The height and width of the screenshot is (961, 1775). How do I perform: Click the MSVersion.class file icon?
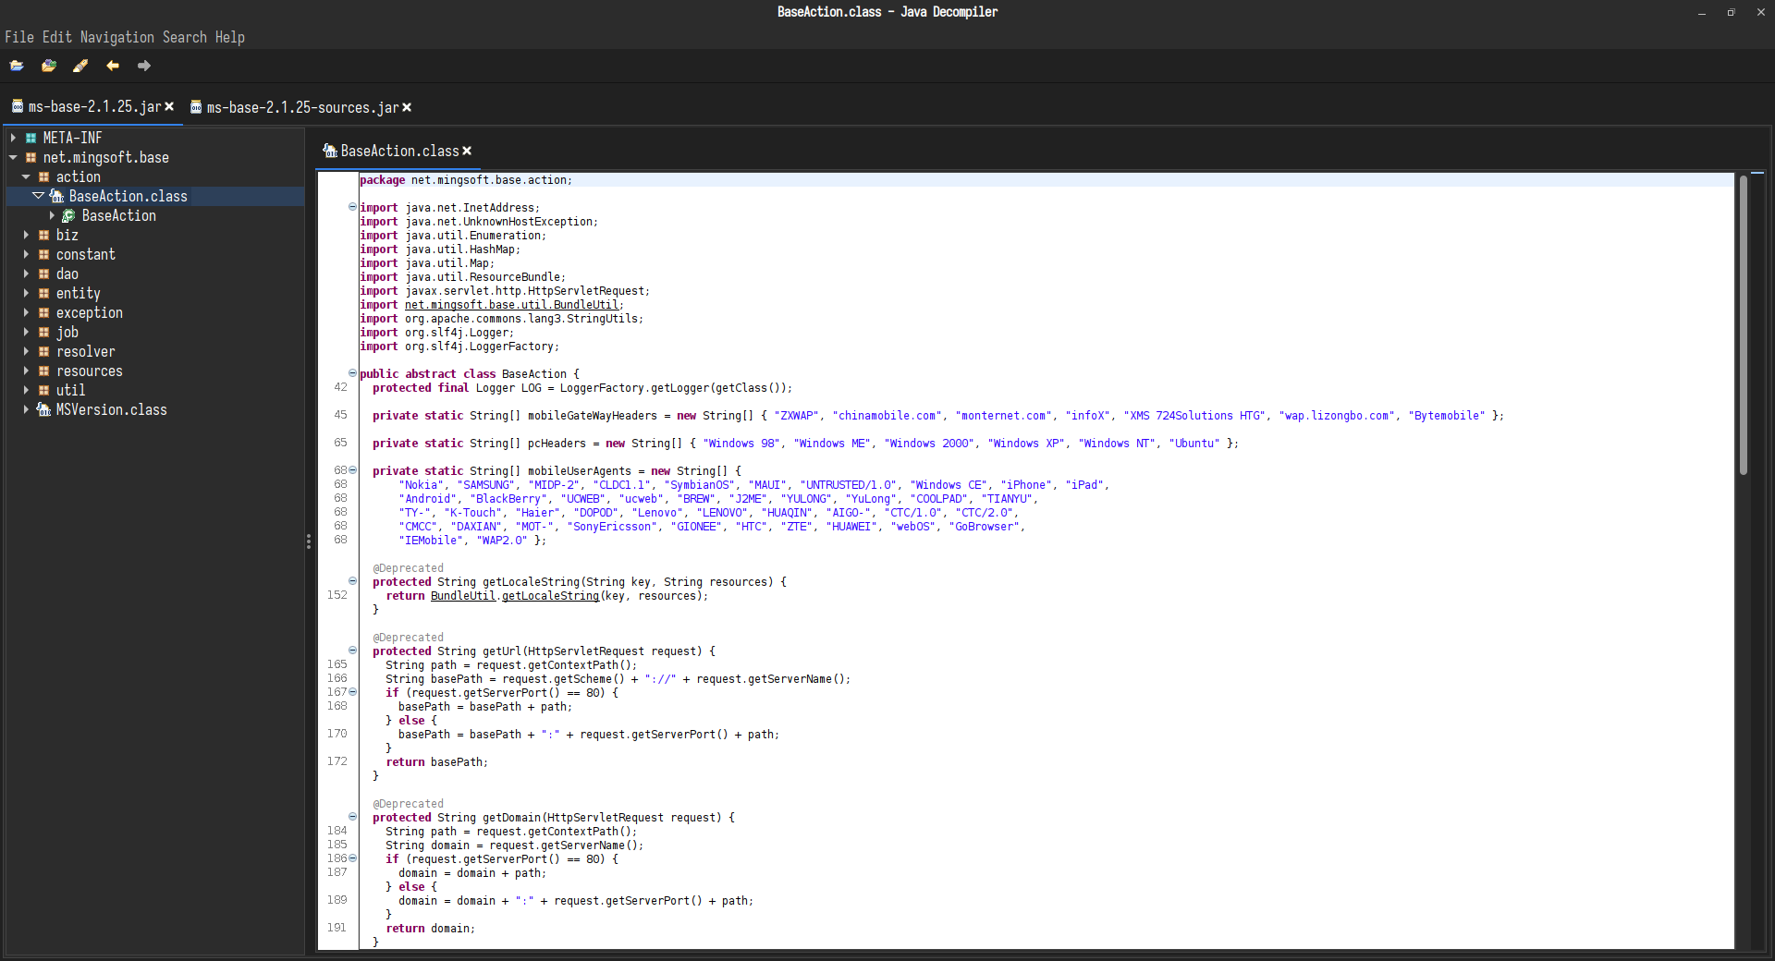tap(43, 409)
